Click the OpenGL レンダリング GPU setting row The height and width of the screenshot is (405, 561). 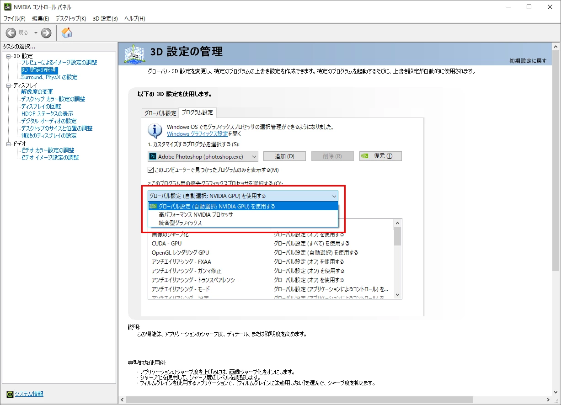click(270, 253)
